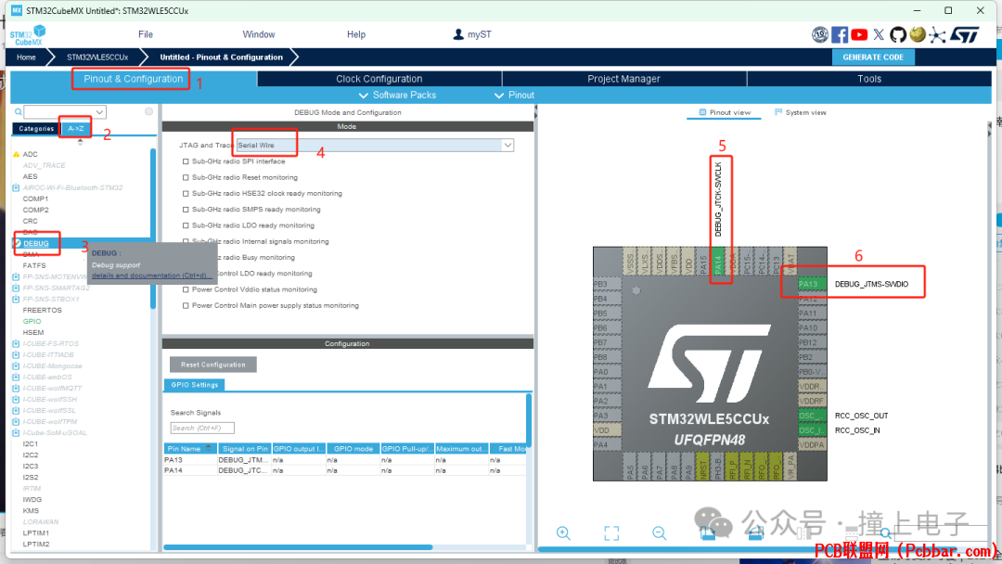Click the GENERATE CODE button
The width and height of the screenshot is (1002, 564).
(x=873, y=57)
